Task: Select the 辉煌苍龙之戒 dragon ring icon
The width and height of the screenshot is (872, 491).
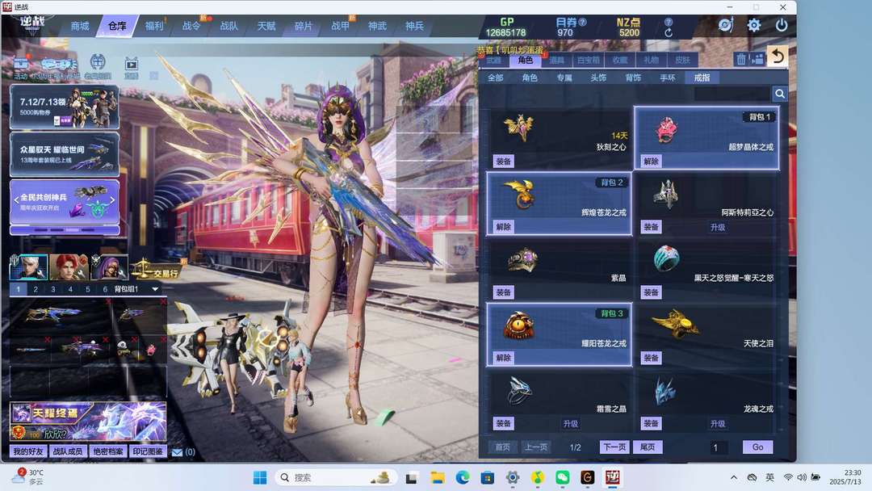Action: point(519,194)
